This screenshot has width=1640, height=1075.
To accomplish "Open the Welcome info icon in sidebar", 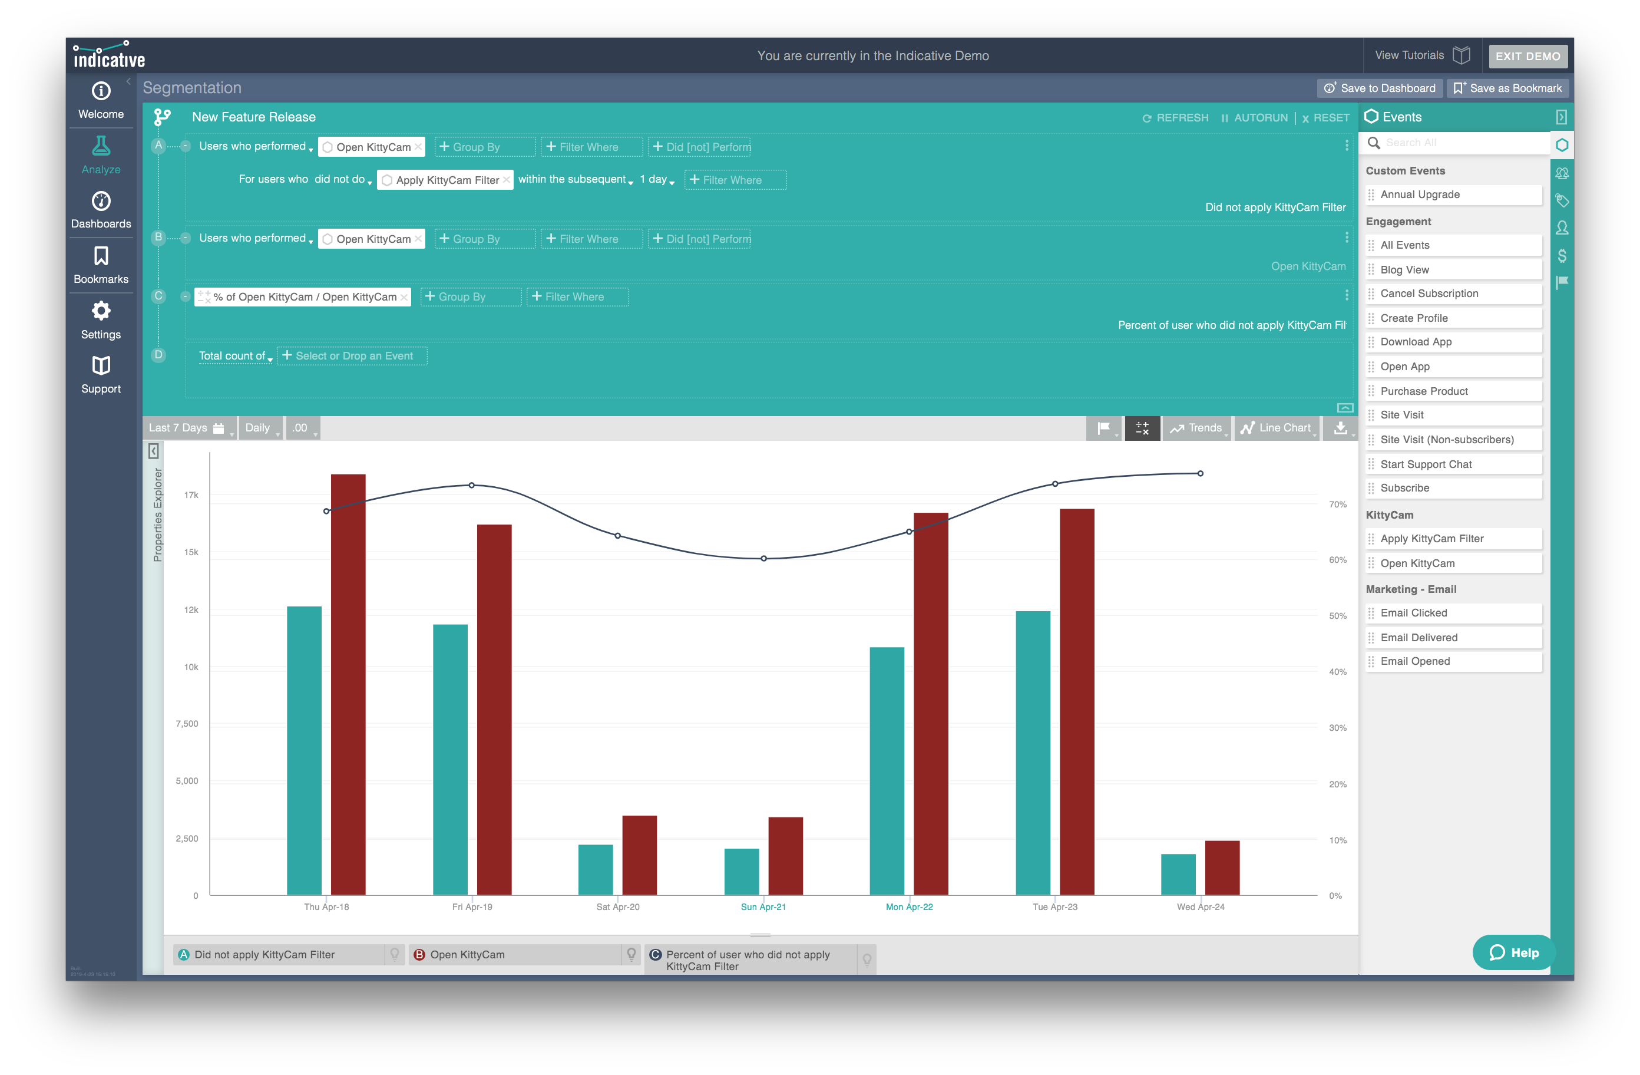I will click(x=101, y=90).
